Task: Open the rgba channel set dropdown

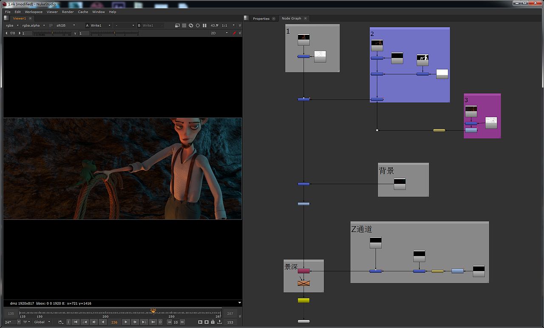Action: point(12,25)
